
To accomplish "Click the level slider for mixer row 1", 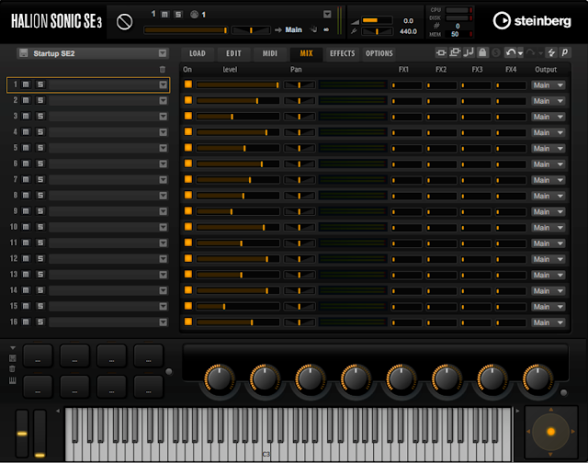I will click(238, 85).
